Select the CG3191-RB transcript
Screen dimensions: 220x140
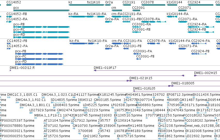click(126, 22)
